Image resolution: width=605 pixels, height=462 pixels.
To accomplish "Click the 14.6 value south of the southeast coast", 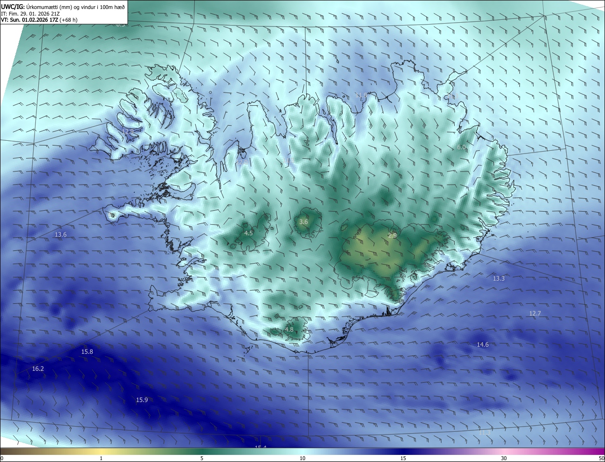I will click(483, 344).
